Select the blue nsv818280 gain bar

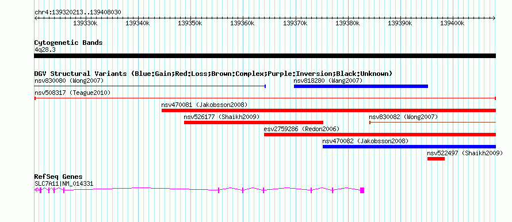coord(361,86)
